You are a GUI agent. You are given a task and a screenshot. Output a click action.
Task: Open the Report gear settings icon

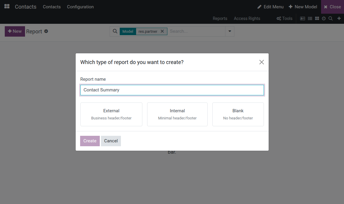tap(46, 31)
